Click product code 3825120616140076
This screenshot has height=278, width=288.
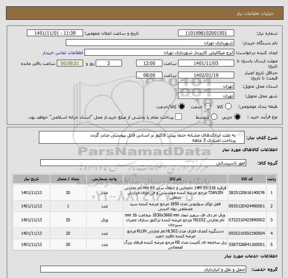[247, 193]
